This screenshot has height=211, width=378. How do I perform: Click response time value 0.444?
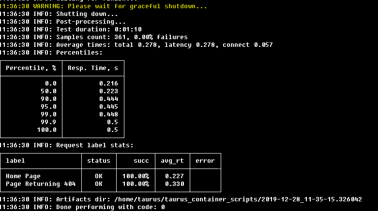click(x=109, y=99)
